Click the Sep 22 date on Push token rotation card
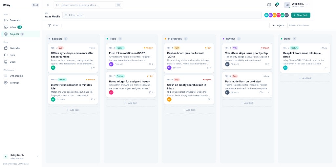 point(119,64)
